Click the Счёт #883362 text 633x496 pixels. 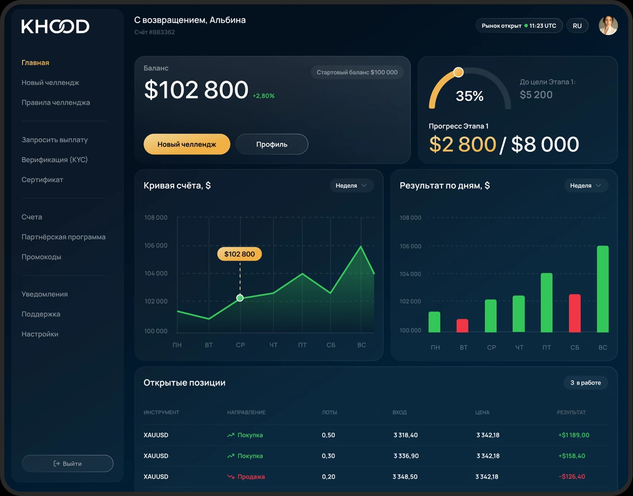pos(154,32)
